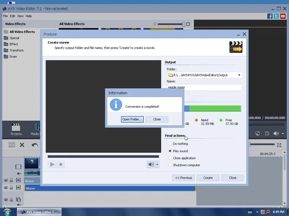The image size is (289, 216).
Task: Select the Transform effects folder
Action: [x=16, y=50]
